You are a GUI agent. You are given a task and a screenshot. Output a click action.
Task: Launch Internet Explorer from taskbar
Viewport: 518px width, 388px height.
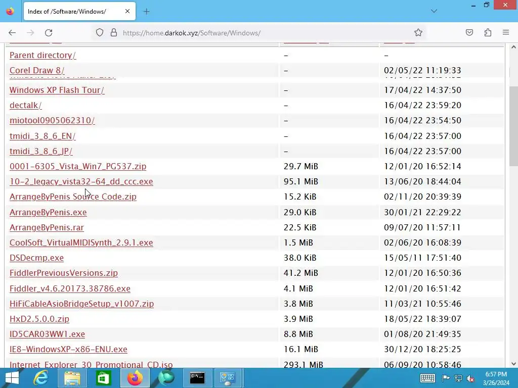41,378
